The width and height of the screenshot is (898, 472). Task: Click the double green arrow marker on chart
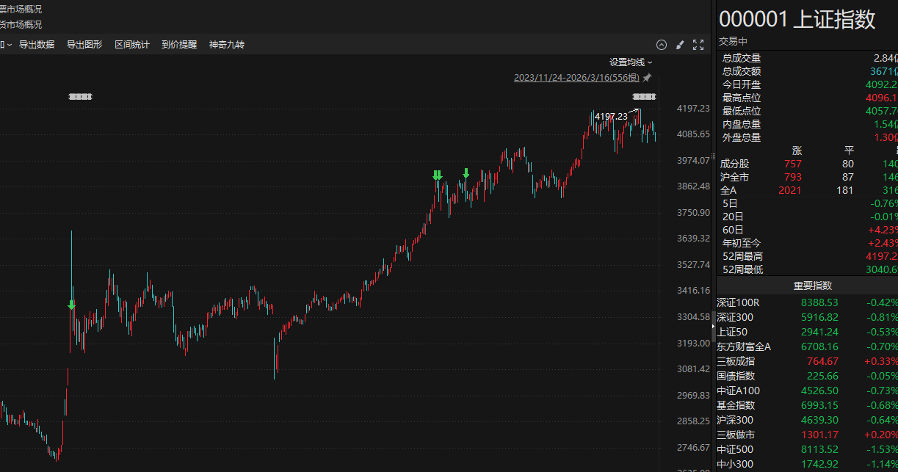pos(438,175)
